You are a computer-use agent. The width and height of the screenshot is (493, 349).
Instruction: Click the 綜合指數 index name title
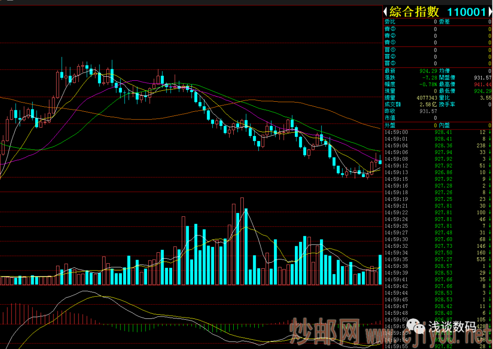point(415,12)
